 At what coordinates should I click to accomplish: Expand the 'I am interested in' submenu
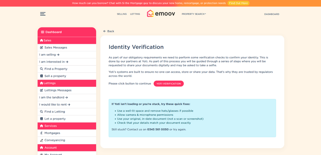54,62
